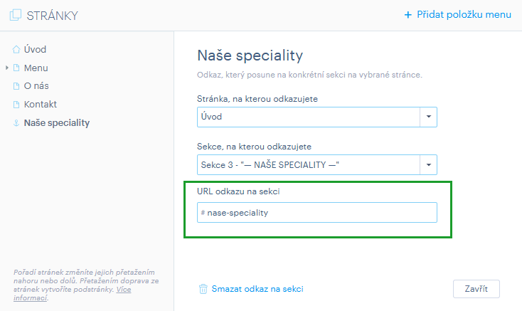Click the Stránky pages icon in header
Screen dimensions: 522x311
(x=16, y=15)
